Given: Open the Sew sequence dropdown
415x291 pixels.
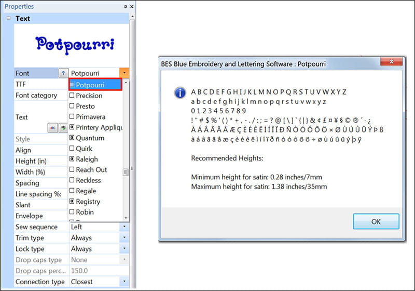Looking at the screenshot, I should [125, 227].
